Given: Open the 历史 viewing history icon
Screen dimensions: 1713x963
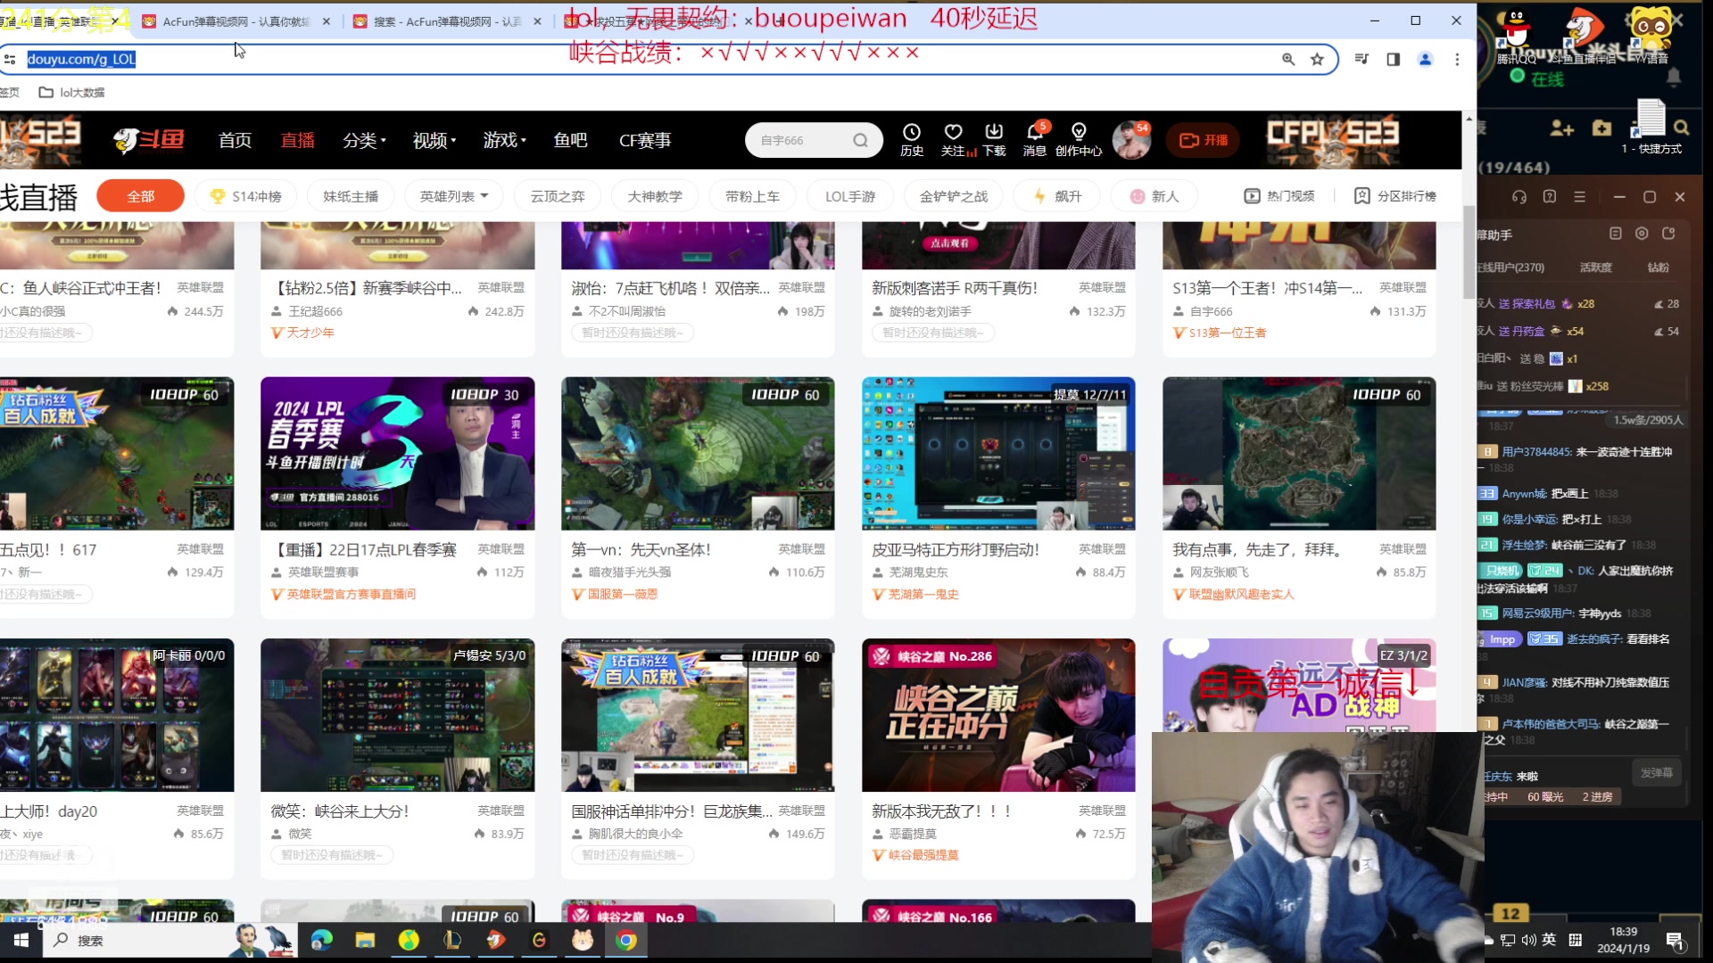Looking at the screenshot, I should [911, 134].
